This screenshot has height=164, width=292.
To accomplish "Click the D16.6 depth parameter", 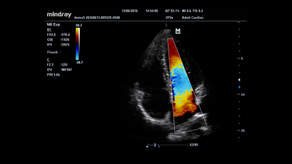I will (66, 34).
